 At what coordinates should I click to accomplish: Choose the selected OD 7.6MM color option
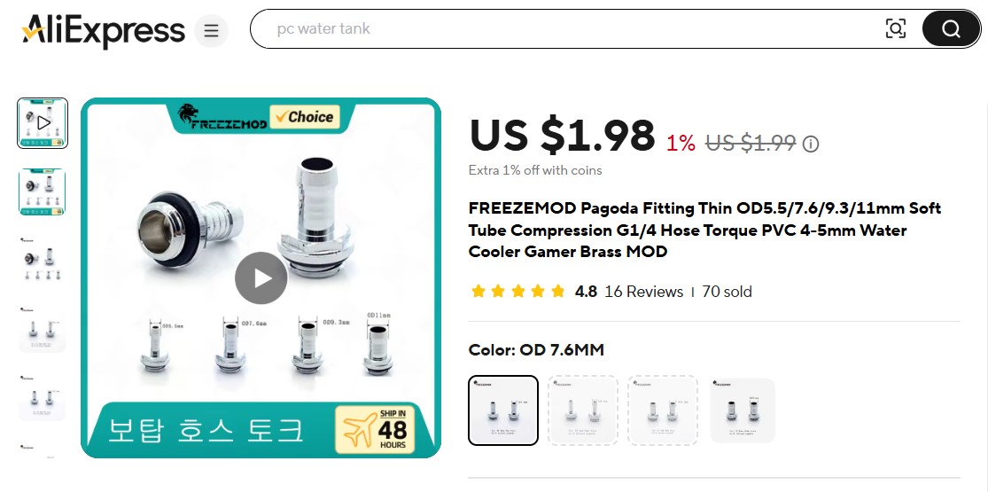pyautogui.click(x=502, y=410)
